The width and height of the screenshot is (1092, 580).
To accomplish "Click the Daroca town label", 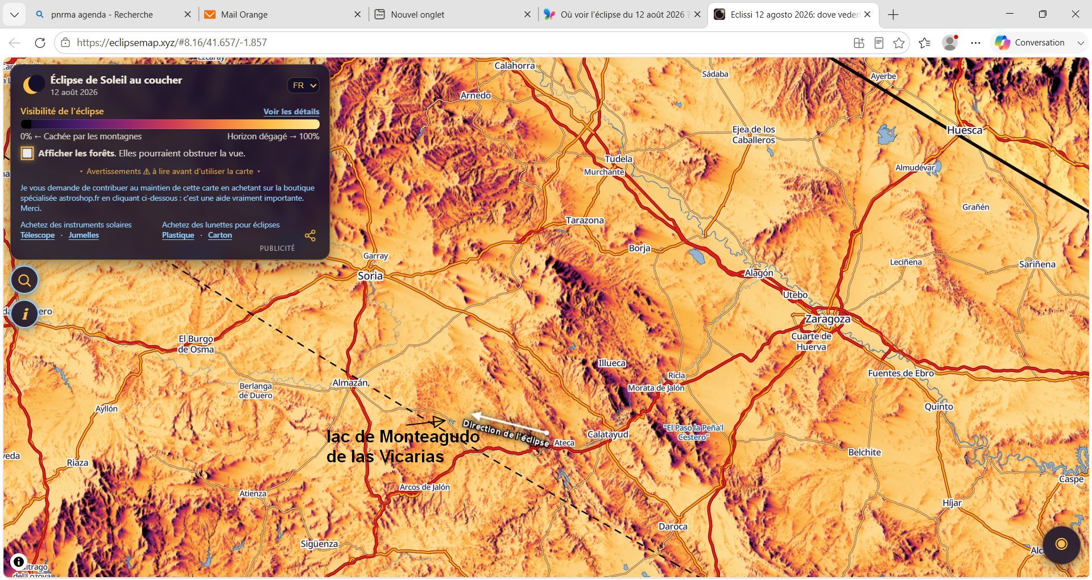I will click(x=673, y=527).
